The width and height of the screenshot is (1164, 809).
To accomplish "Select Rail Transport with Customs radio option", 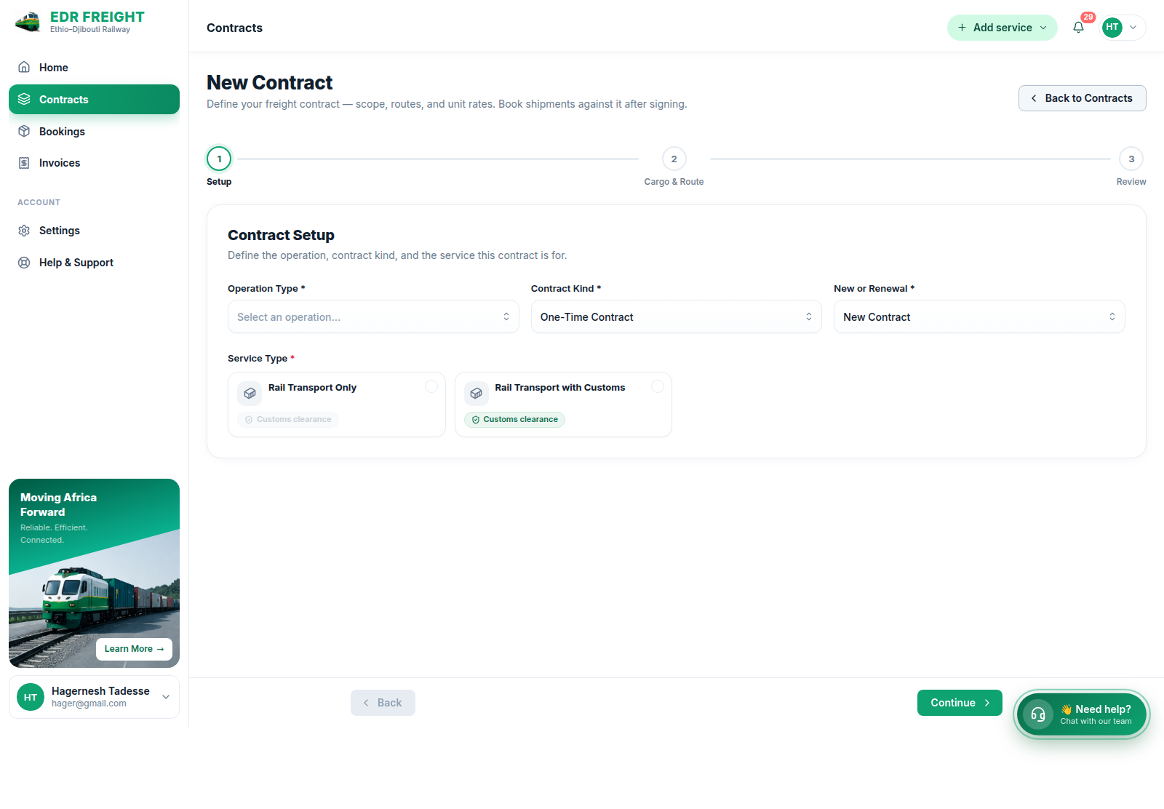I will [658, 386].
